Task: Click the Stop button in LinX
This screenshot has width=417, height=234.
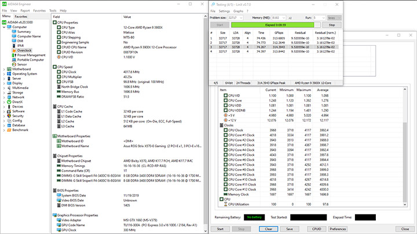Action: point(332,25)
